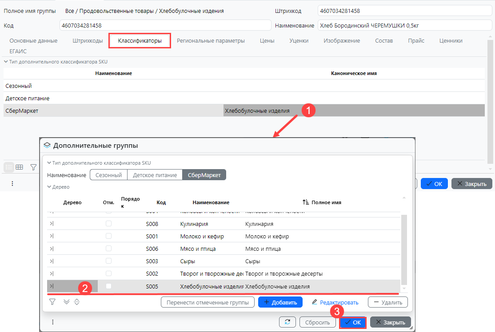Open the Штрихкоды tab
495x332 pixels.
88,41
